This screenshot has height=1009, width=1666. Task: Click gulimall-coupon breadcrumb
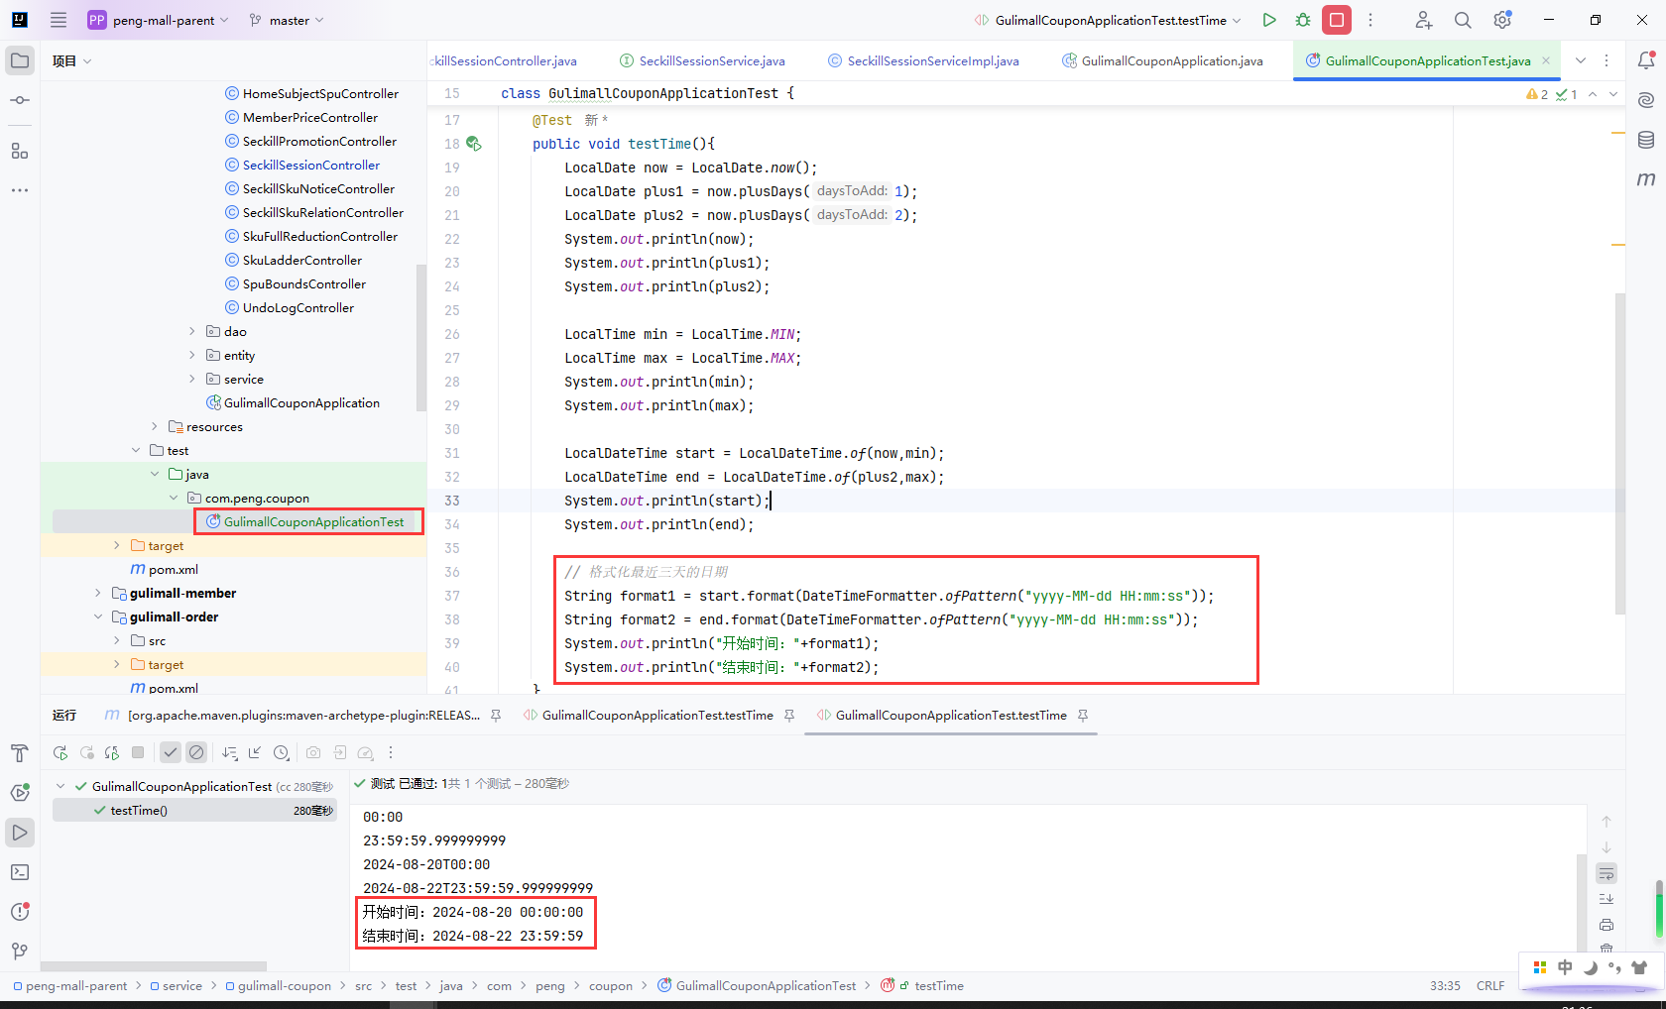(278, 986)
